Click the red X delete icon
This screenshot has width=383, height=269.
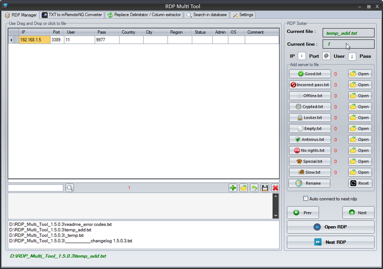pos(275,188)
